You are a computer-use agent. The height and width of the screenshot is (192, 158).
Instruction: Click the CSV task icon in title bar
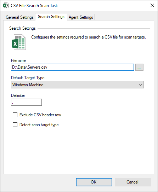tap(6, 6)
